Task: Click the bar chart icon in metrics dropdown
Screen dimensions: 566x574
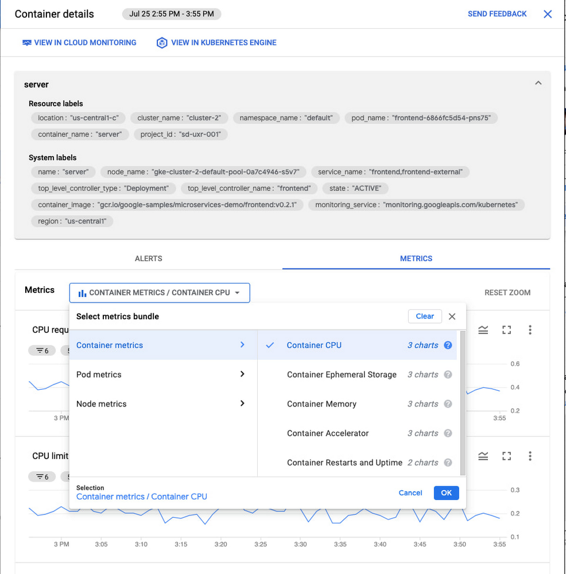Action: click(82, 293)
